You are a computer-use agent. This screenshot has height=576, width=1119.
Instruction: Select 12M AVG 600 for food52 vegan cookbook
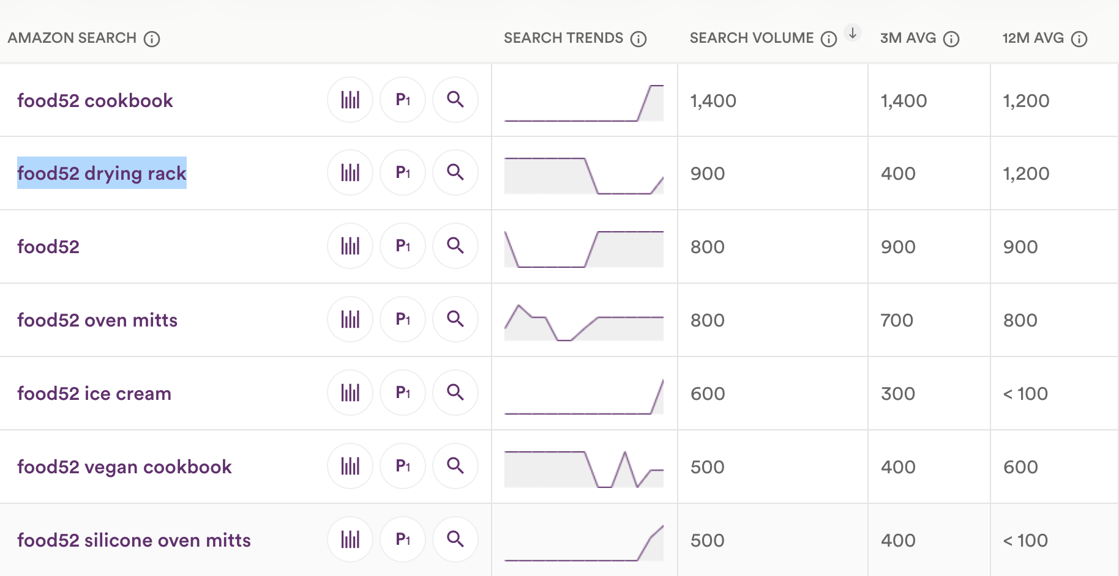coord(1020,467)
